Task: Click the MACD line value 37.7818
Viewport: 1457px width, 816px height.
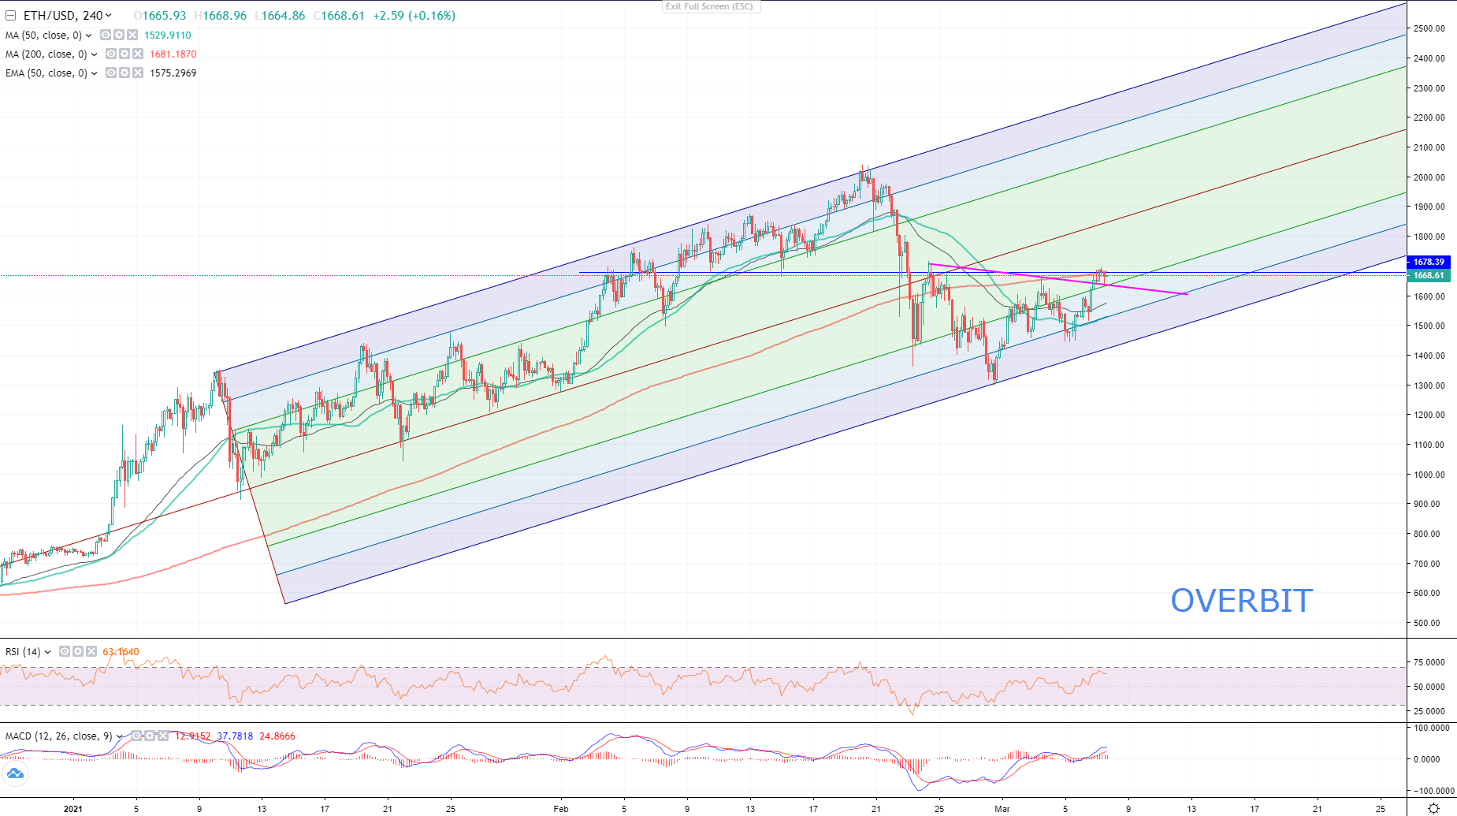Action: [235, 736]
